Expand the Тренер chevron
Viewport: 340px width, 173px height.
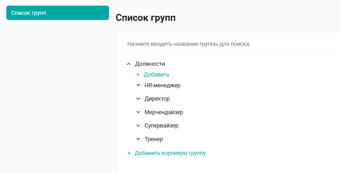(x=138, y=139)
